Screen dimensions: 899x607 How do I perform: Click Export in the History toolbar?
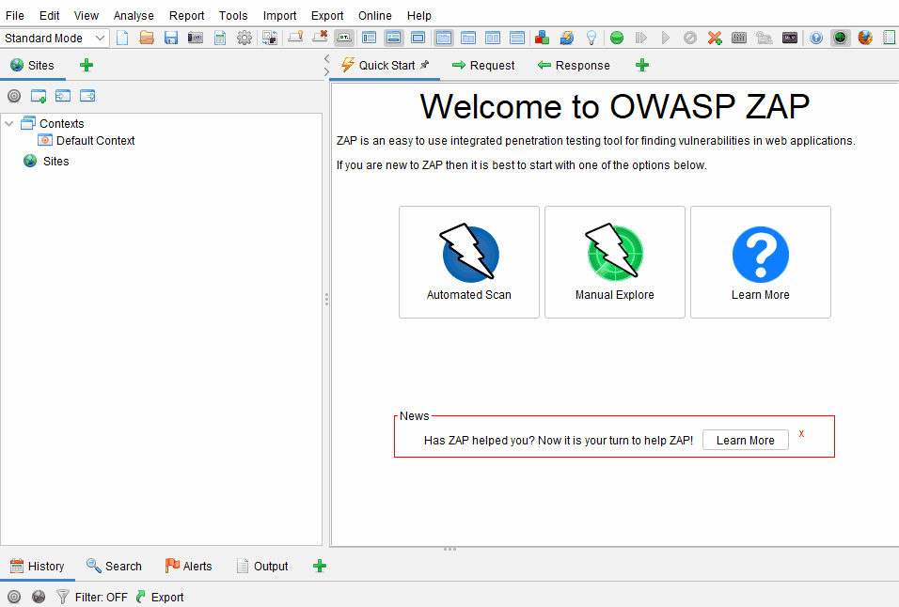[160, 597]
